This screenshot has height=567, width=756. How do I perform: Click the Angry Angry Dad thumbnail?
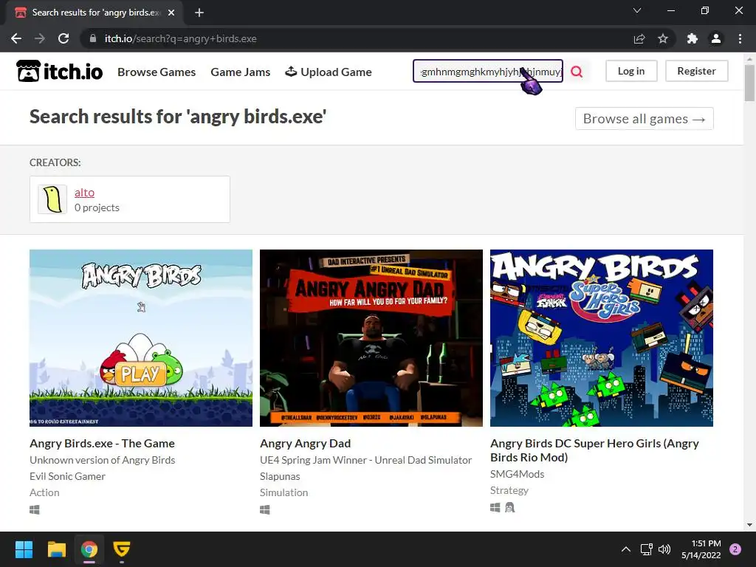371,338
